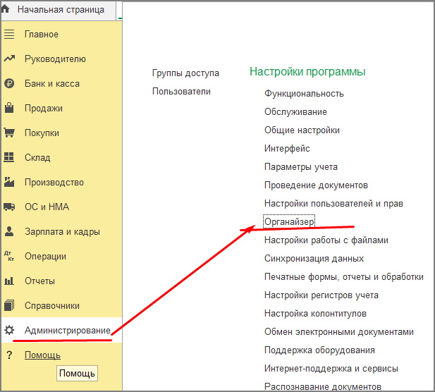This screenshot has width=435, height=392.
Task: Select the Отчеты section
Action: point(39,281)
